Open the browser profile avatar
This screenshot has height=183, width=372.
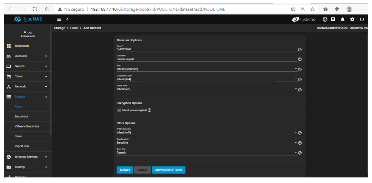tap(349, 9)
